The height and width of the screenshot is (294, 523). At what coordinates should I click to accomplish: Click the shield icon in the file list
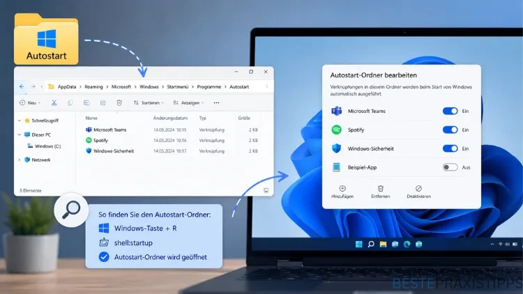[89, 151]
